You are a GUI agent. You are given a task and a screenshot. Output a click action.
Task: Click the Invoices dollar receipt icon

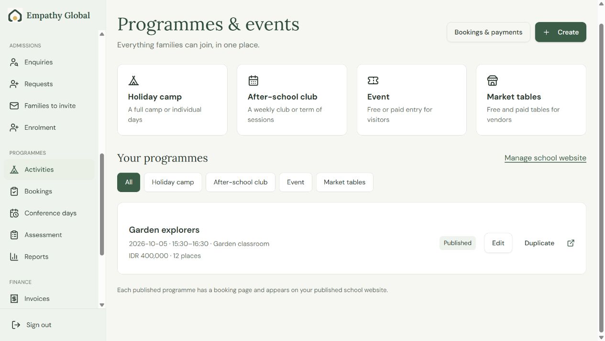tap(14, 299)
